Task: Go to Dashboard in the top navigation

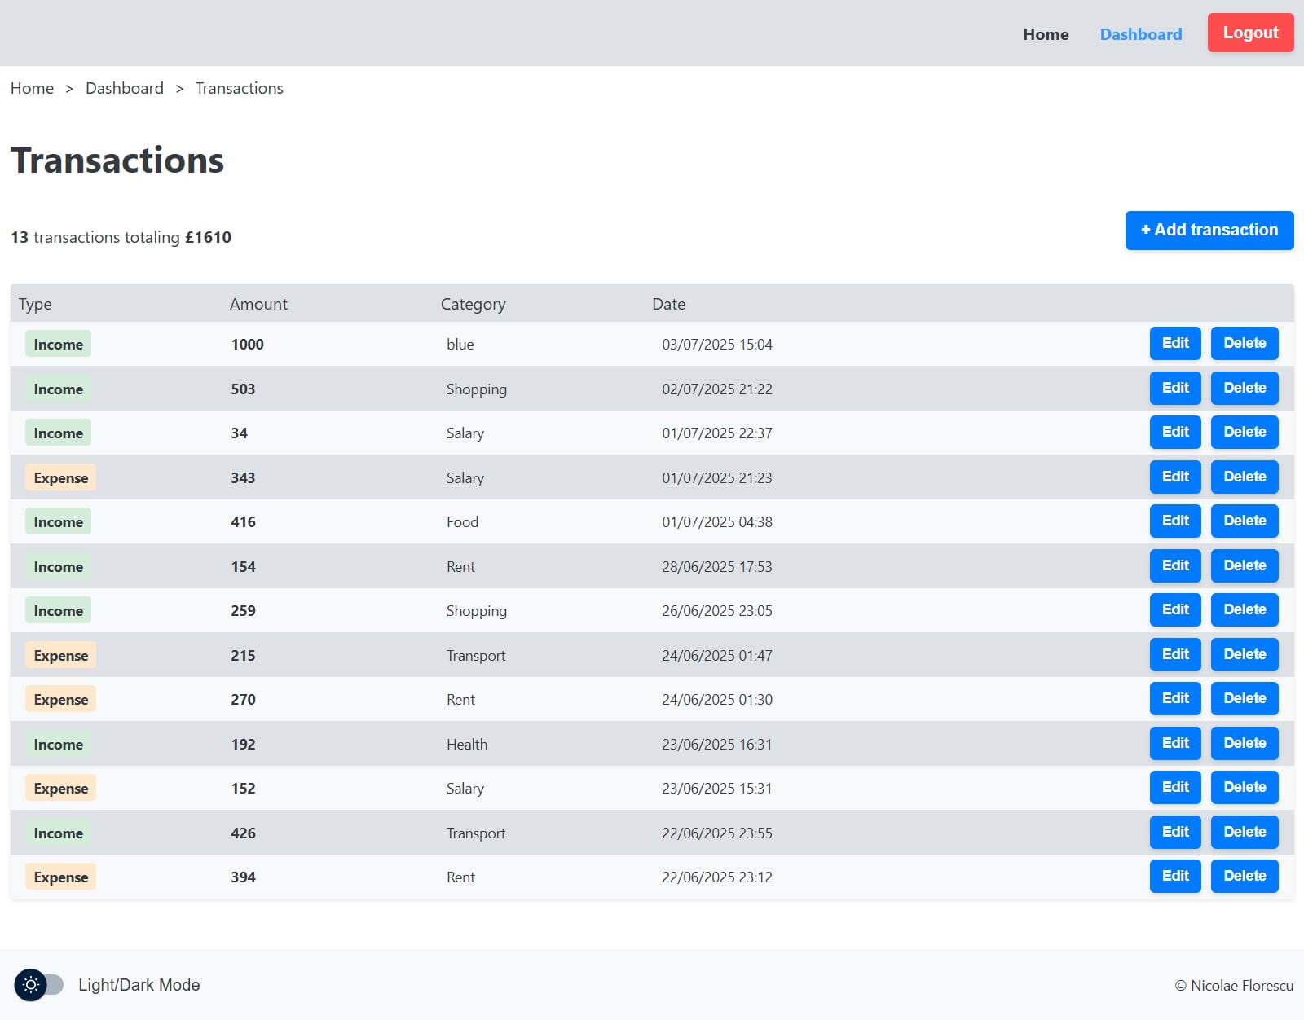Action: [x=1140, y=34]
